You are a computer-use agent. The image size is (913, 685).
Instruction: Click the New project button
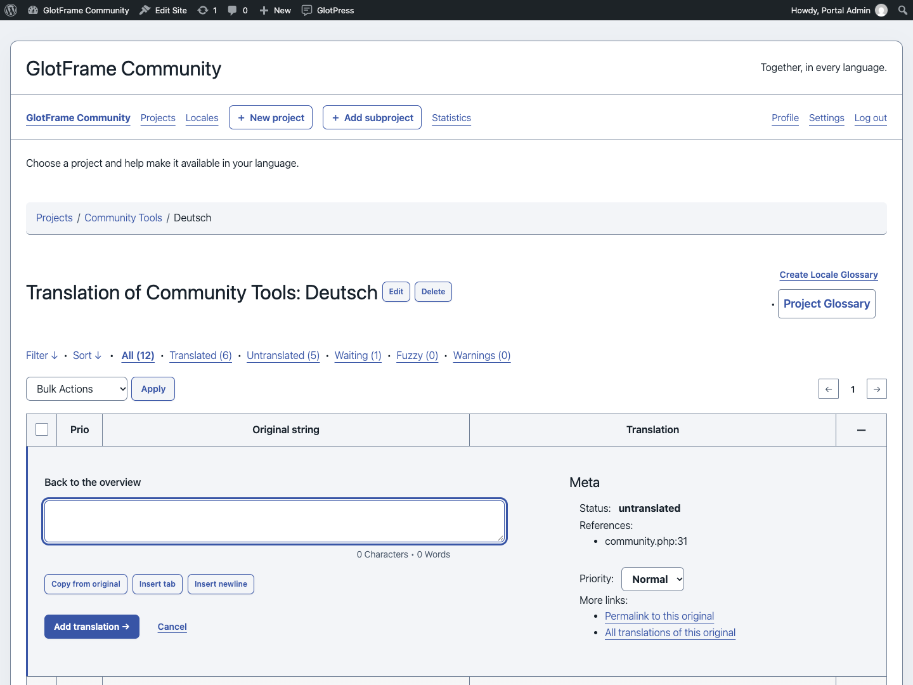coord(271,117)
